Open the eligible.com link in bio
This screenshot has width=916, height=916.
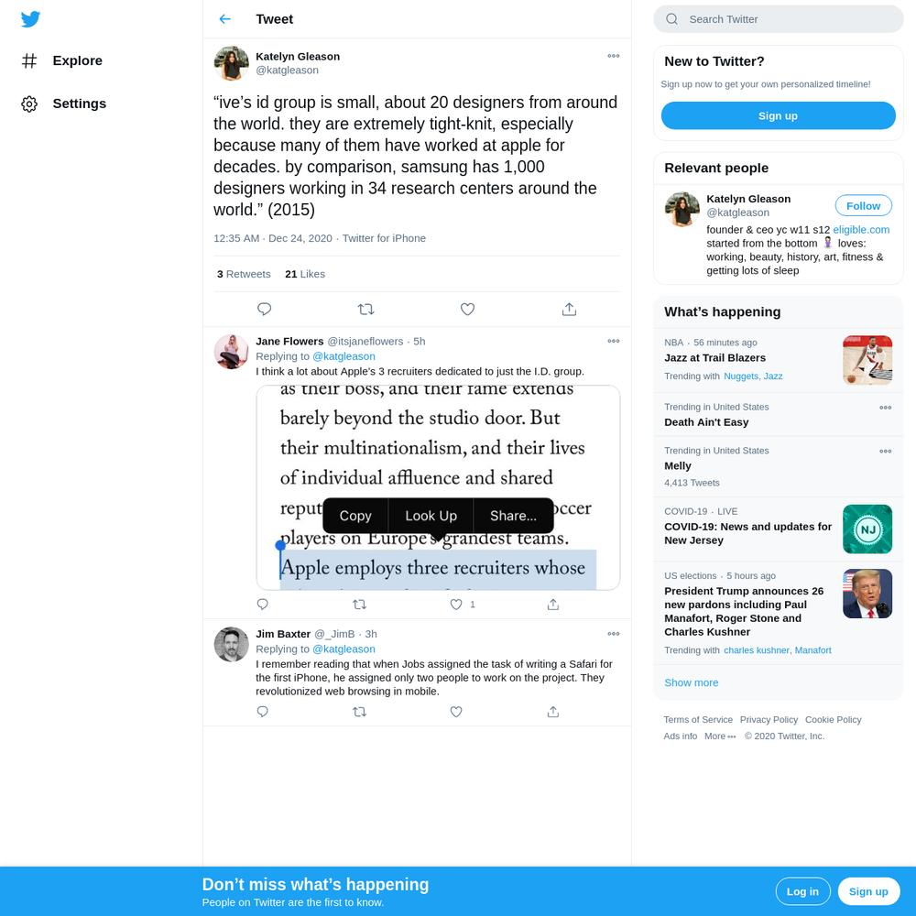coord(860,230)
